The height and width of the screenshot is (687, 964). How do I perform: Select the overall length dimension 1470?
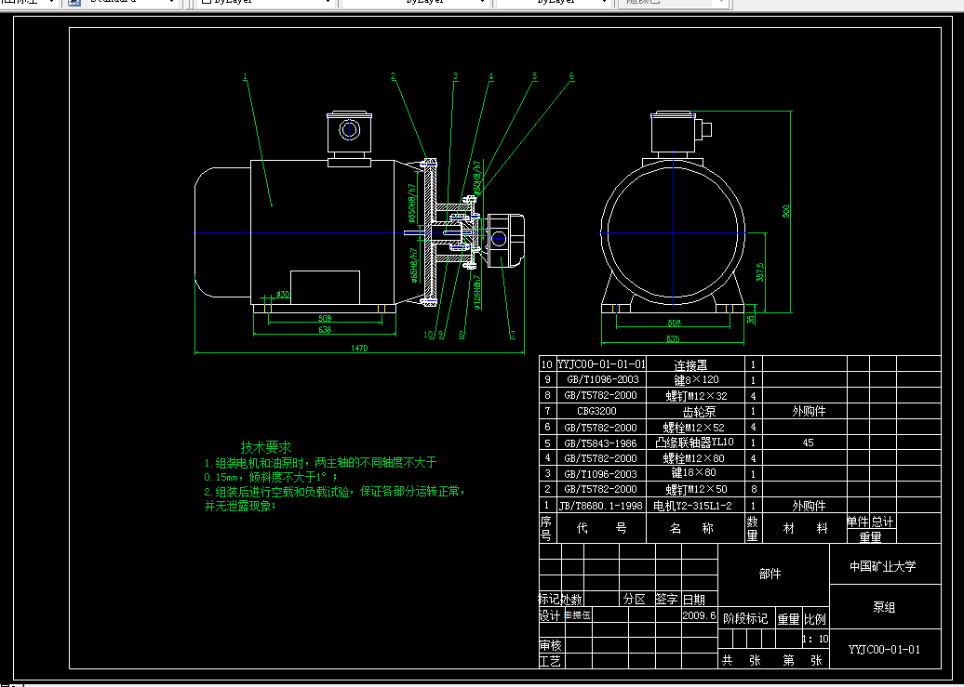tap(359, 349)
